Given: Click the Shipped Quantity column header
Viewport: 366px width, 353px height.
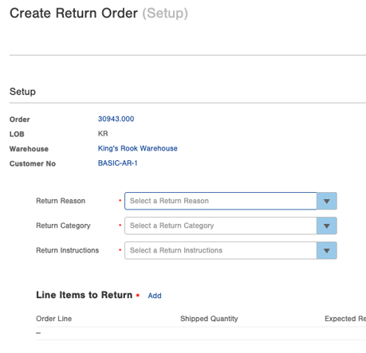Looking at the screenshot, I should click(209, 319).
